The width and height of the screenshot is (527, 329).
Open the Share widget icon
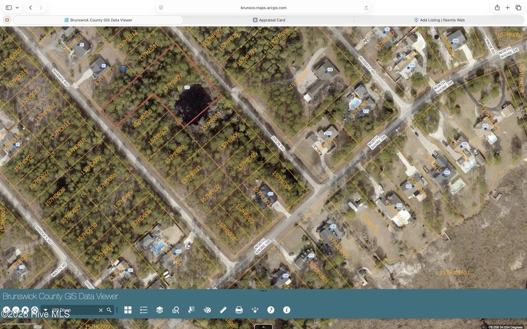point(255,310)
